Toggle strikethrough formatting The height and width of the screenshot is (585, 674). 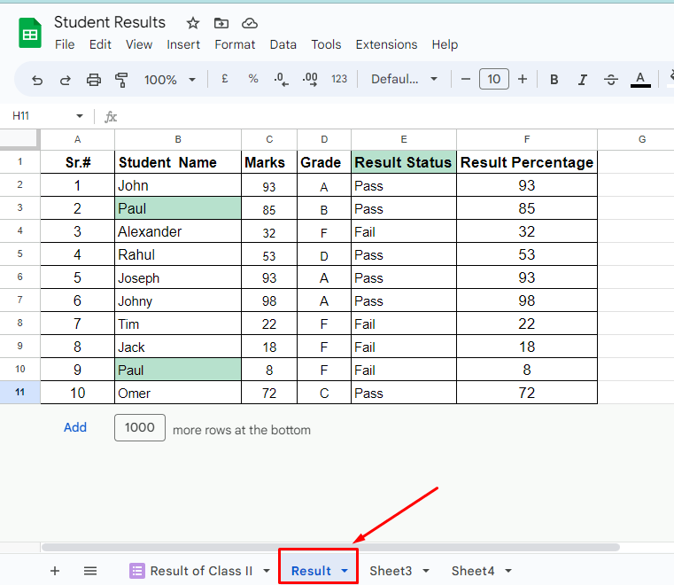pyautogui.click(x=611, y=80)
